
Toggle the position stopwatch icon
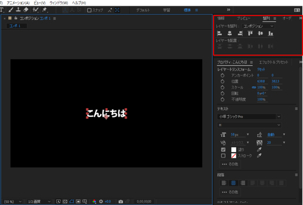223,81
